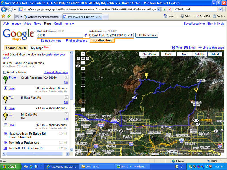Toggle Street View map layer

[x=149, y=54]
